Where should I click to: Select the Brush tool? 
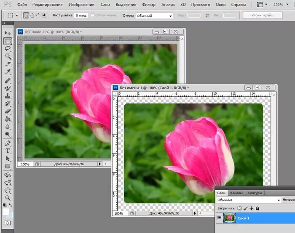click(x=8, y=88)
